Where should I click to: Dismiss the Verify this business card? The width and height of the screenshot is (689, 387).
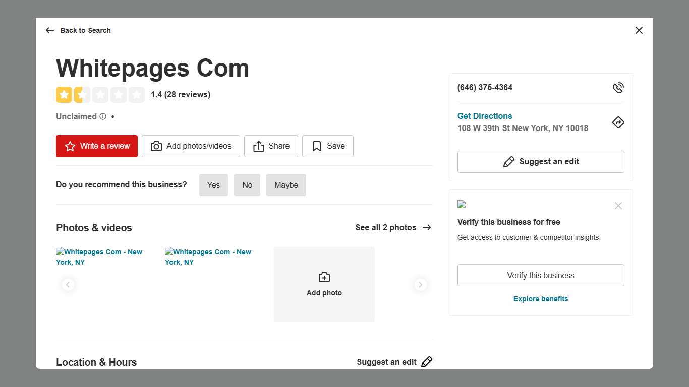(x=618, y=206)
